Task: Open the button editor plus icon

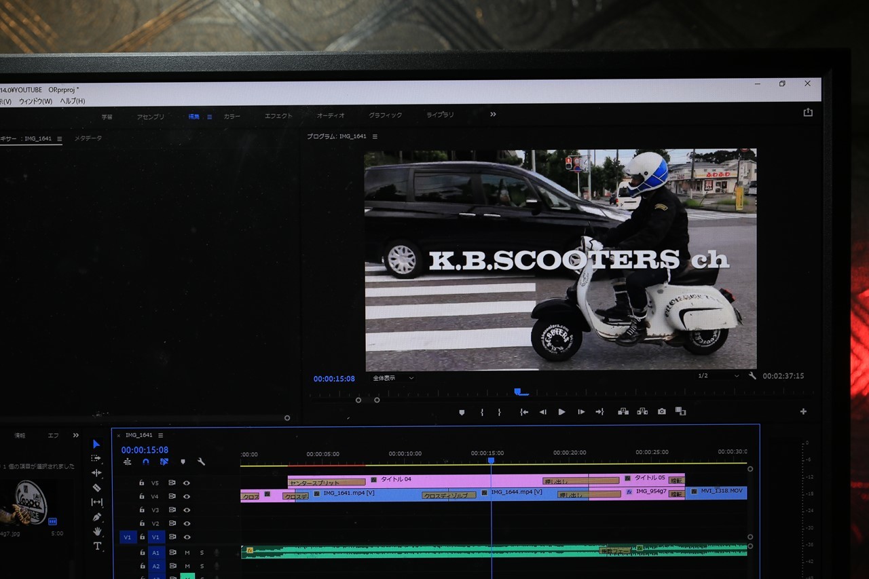Action: (x=804, y=411)
